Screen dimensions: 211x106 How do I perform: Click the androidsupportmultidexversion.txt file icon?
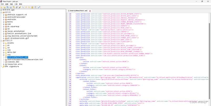pyautogui.click(x=6, y=60)
